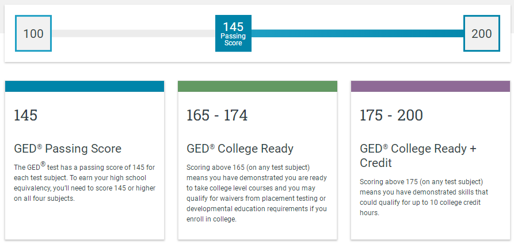Click the 175 - 200 score range heading

point(391,115)
